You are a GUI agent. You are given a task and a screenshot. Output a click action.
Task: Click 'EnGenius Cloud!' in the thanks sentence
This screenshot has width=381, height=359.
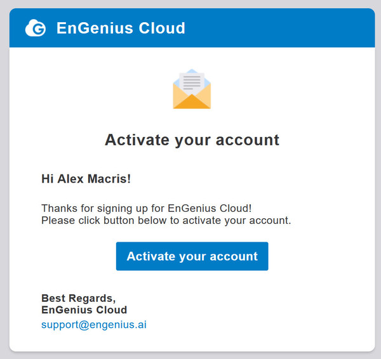(210, 208)
